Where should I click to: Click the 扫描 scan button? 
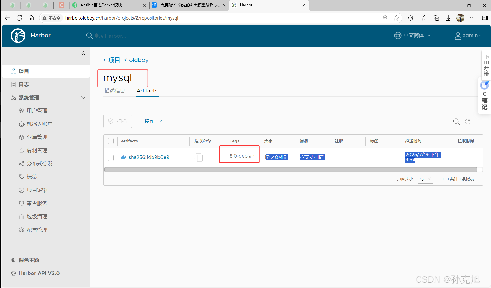(117, 121)
